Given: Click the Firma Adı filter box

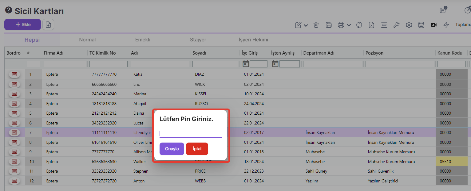Looking at the screenshot, I should click(65, 64).
